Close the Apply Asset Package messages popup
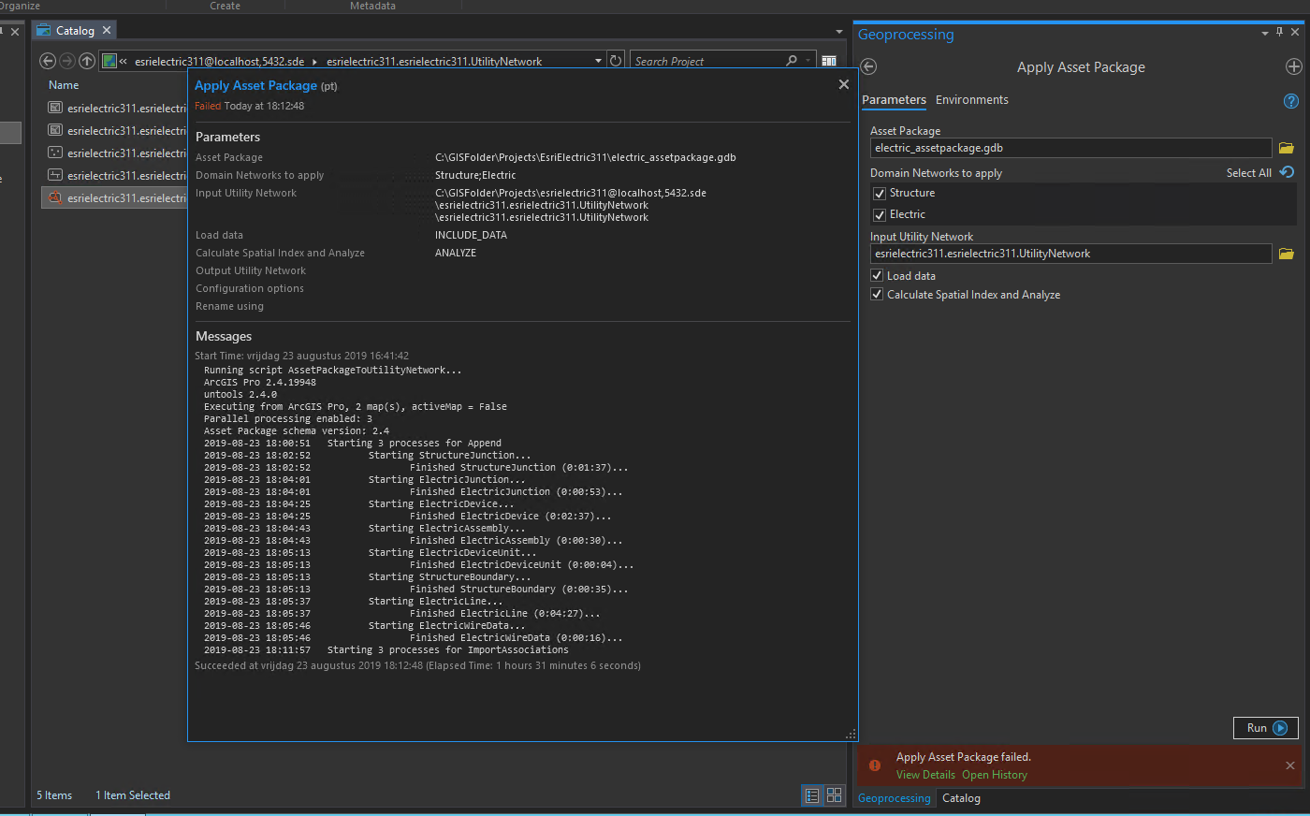1310x816 pixels. click(844, 84)
